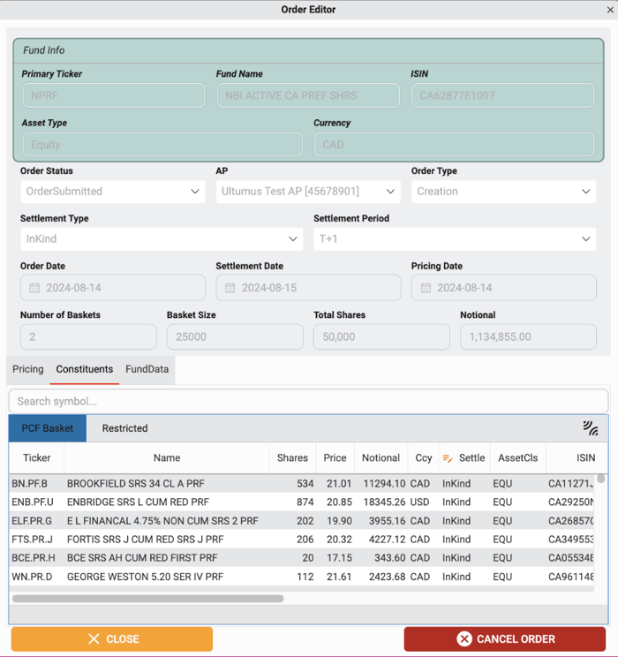Click the calendar icon in Order Date

point(34,288)
